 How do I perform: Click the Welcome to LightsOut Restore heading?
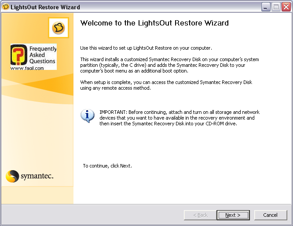pos(154,23)
